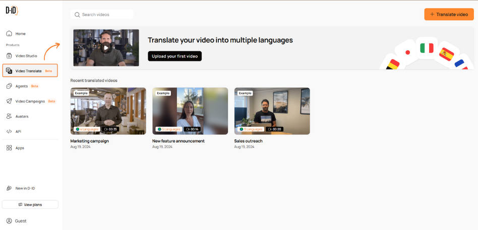
Task: Open New feature announcement video thumbnail
Action: 190,111
